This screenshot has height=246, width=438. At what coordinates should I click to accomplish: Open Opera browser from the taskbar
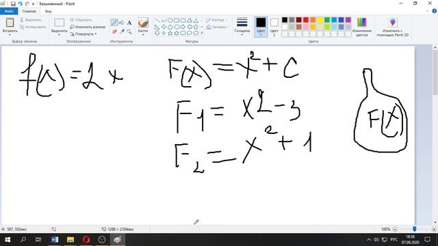click(86, 240)
